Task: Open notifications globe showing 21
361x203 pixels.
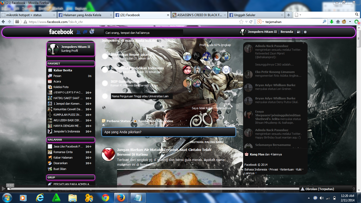Action: [x=92, y=32]
